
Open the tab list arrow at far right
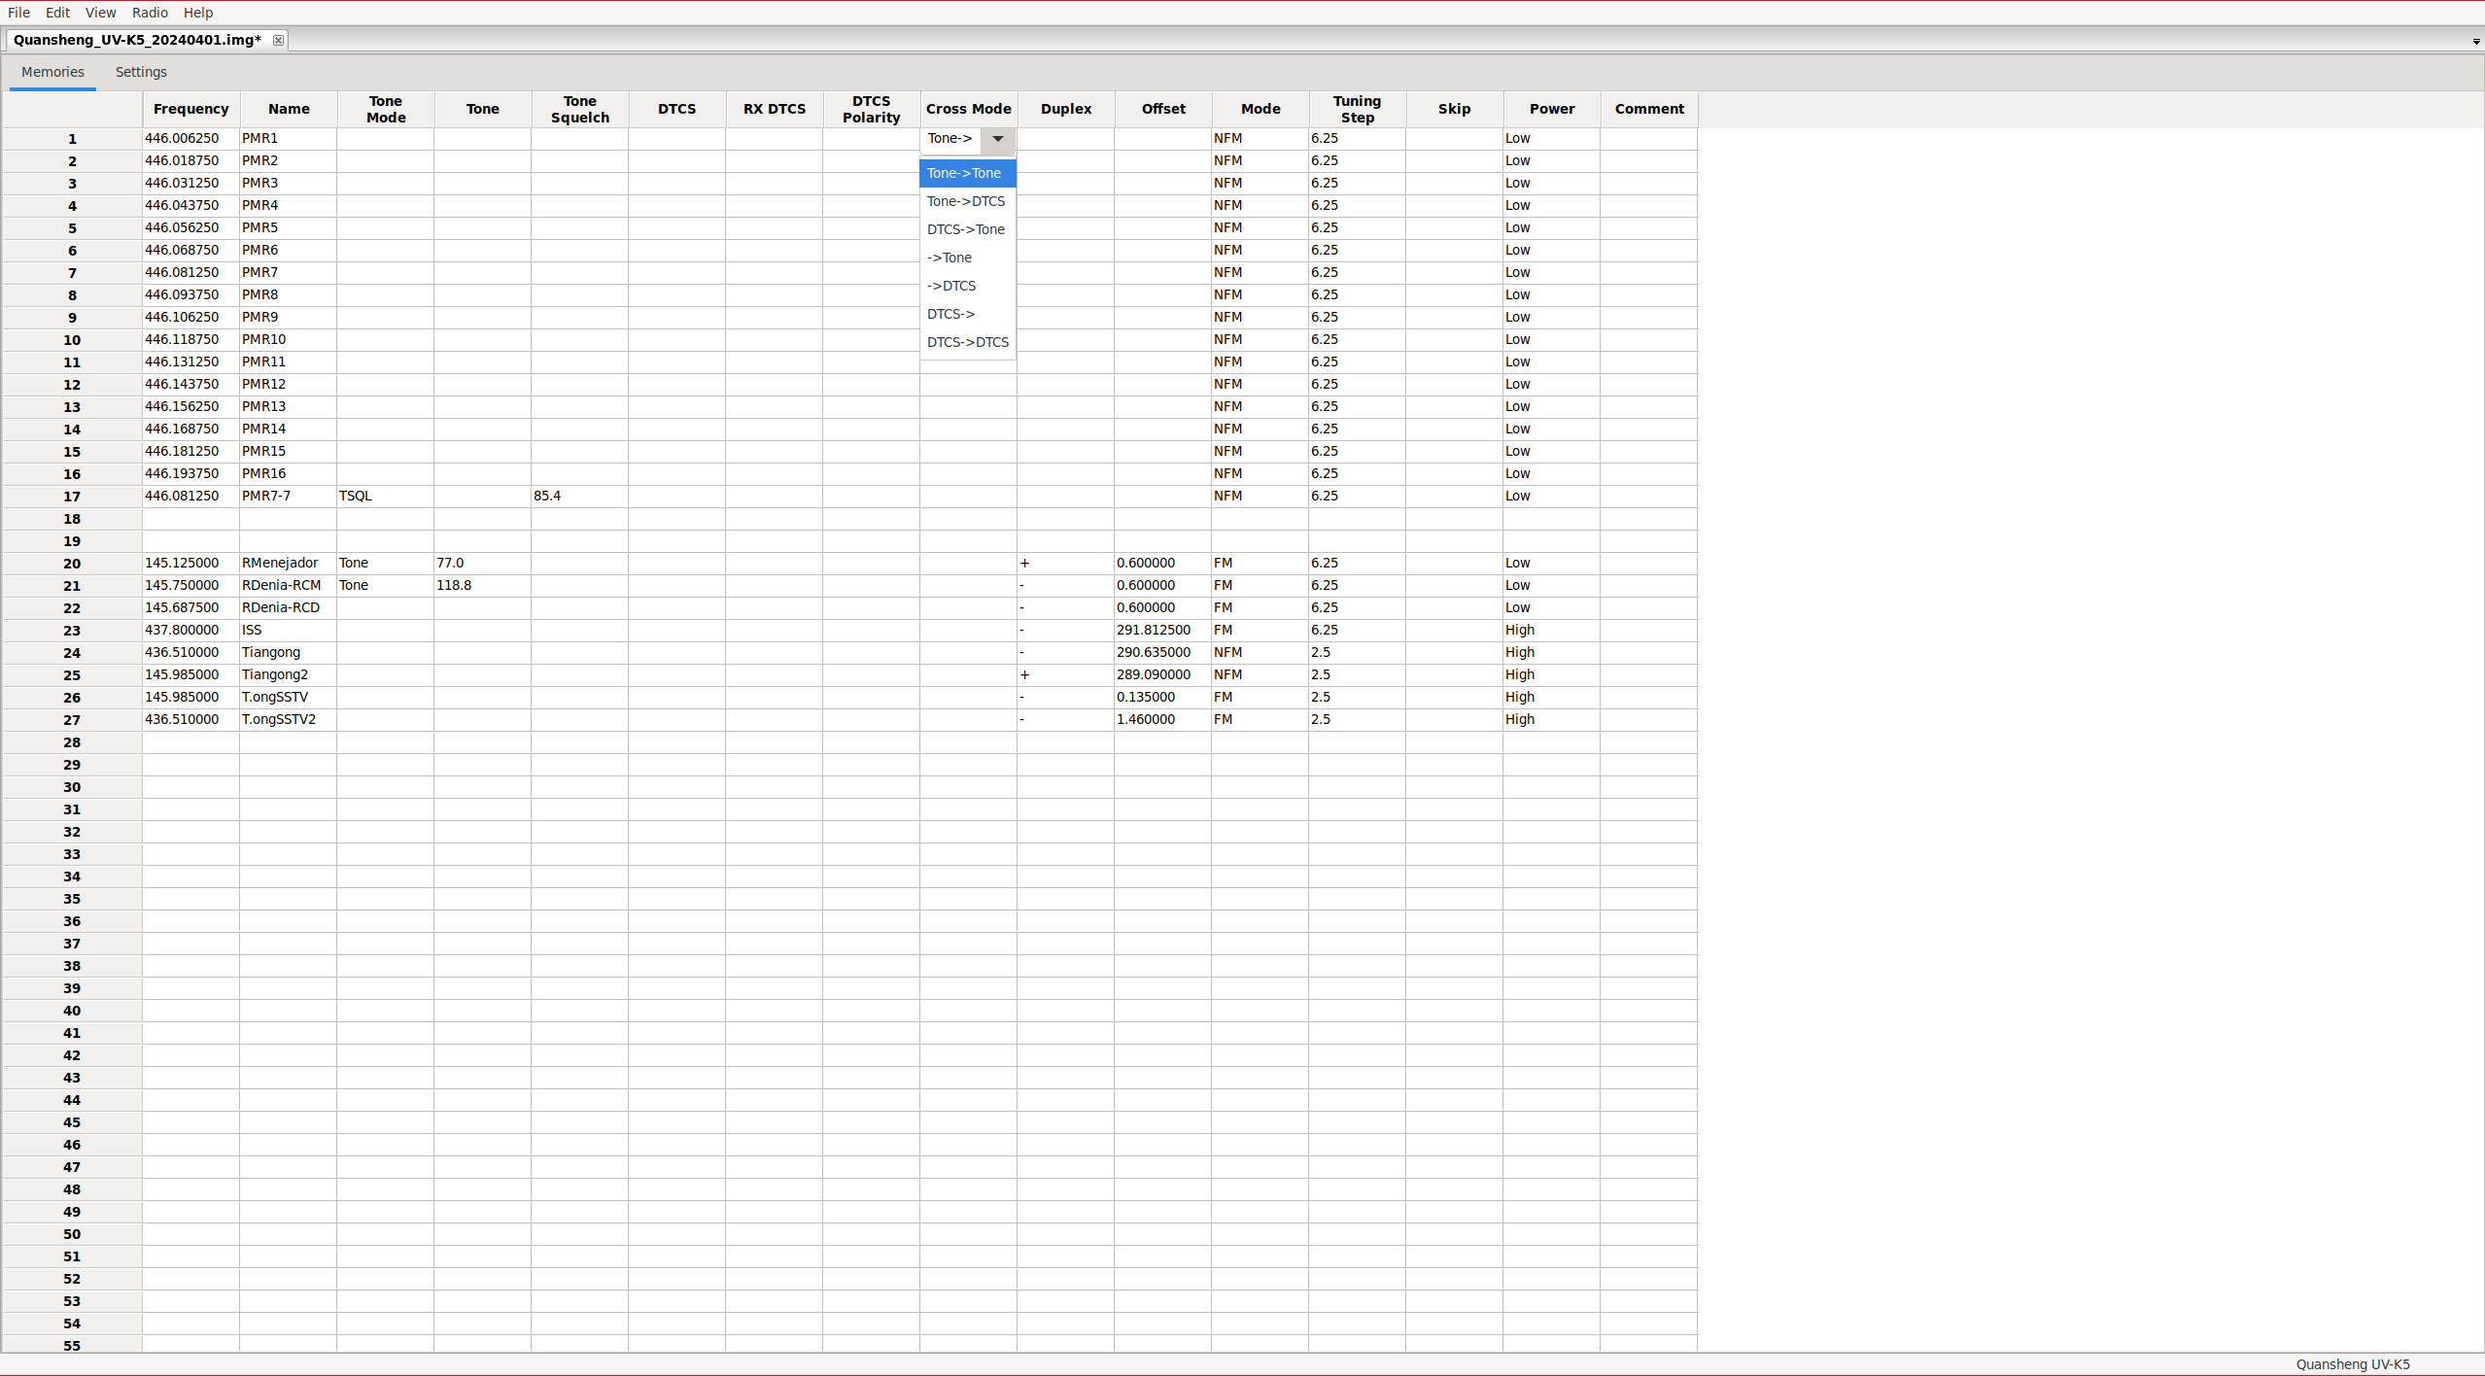(2475, 42)
